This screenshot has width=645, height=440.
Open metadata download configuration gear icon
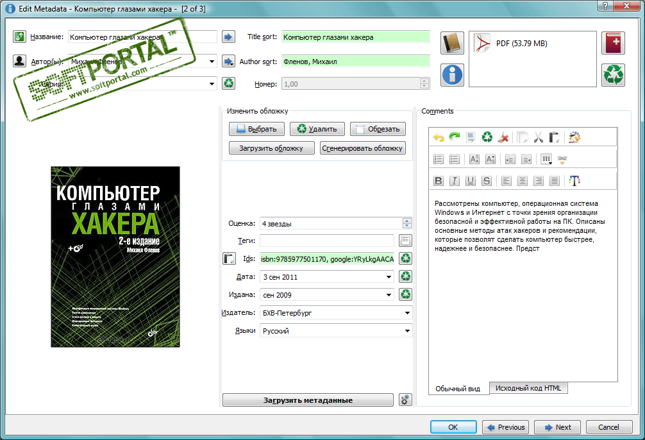click(x=405, y=400)
